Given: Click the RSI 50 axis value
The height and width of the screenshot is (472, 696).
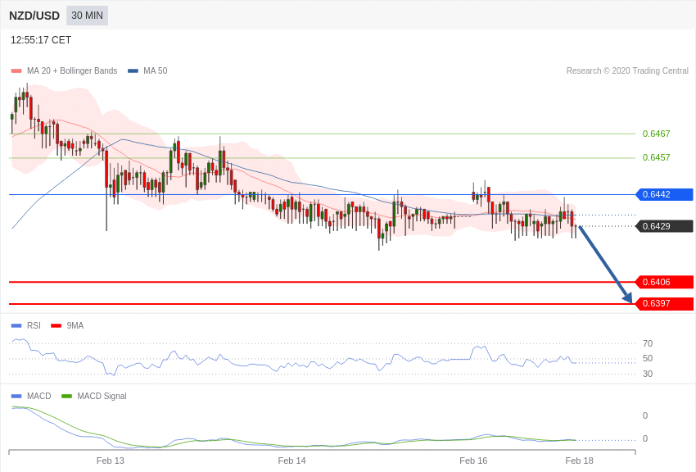Looking at the screenshot, I should (648, 358).
